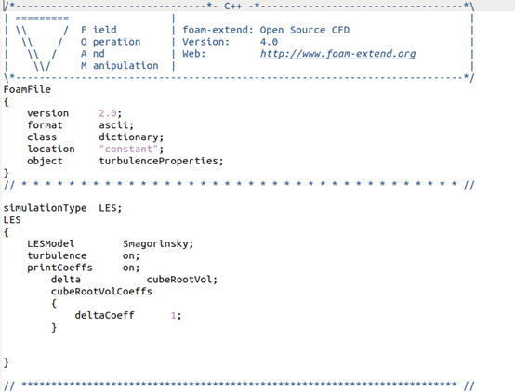Click the printCoeffs on value
515x392 pixels.
pos(128,268)
